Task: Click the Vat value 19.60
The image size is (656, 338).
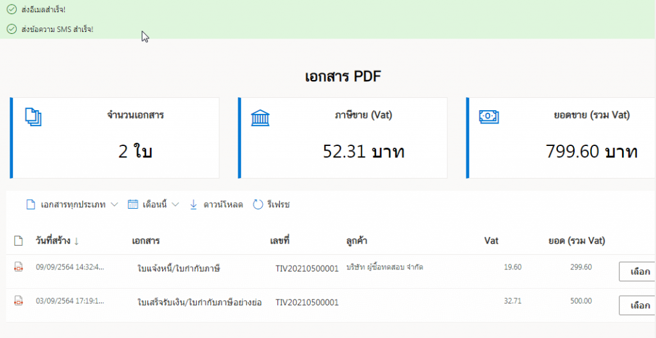Action: click(x=512, y=267)
